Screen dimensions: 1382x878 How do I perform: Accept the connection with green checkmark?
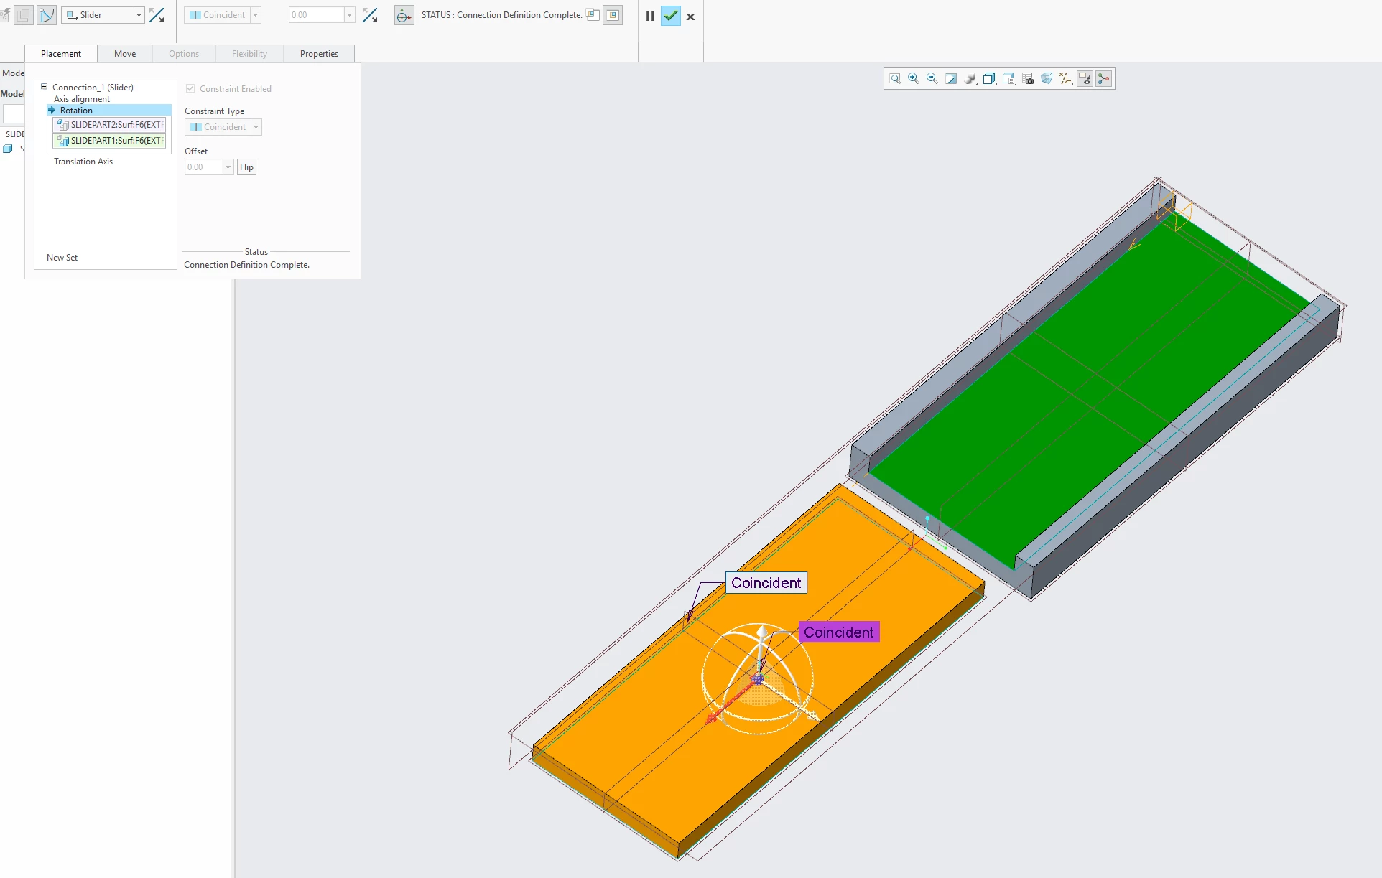(x=670, y=16)
